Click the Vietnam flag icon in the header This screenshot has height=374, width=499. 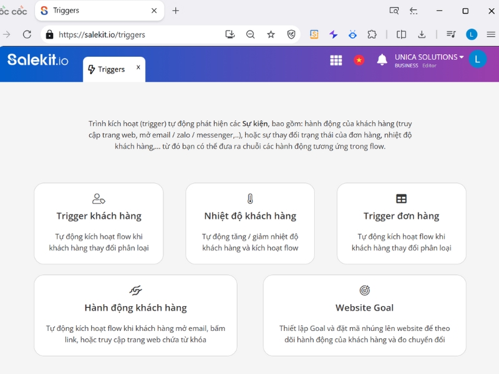pos(359,60)
